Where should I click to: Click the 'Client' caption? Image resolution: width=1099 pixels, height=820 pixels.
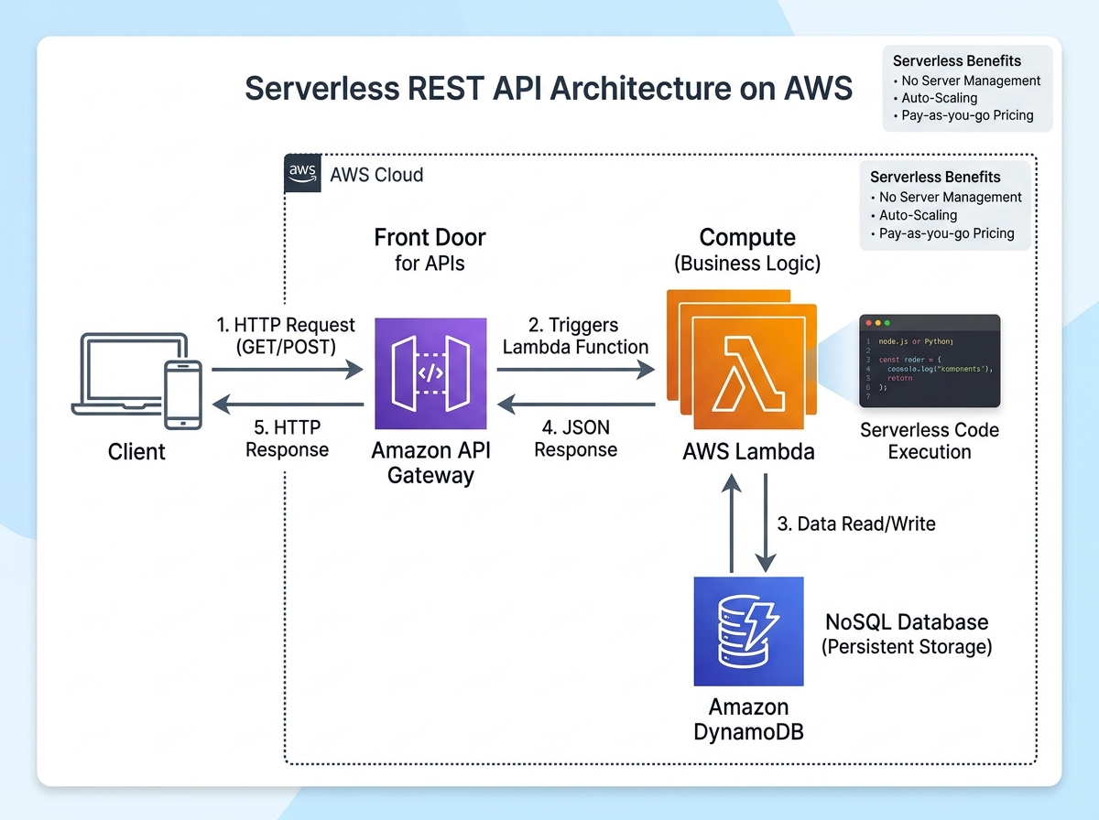pyautogui.click(x=136, y=451)
